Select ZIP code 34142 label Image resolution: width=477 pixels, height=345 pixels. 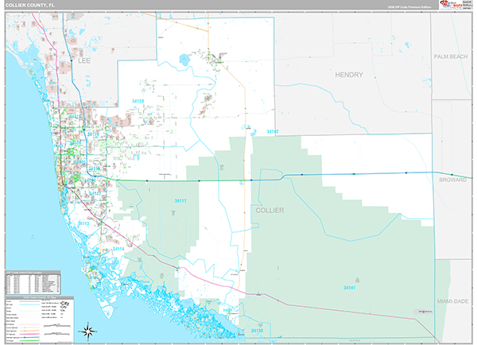273,131
